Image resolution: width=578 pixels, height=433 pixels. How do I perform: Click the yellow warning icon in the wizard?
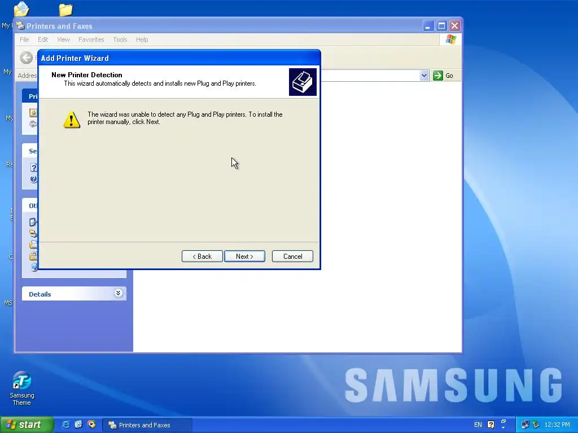tap(72, 120)
